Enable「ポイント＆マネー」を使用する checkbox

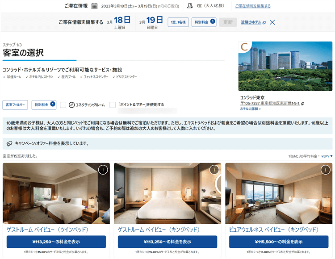[113, 105]
